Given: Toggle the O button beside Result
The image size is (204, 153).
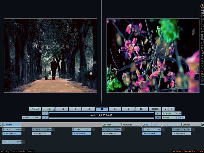Looking at the screenshot, I should tap(183, 117).
